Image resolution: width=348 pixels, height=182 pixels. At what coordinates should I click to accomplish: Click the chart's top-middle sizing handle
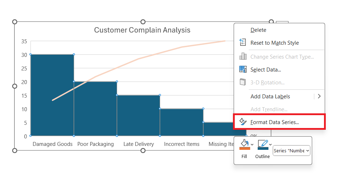[143, 22]
